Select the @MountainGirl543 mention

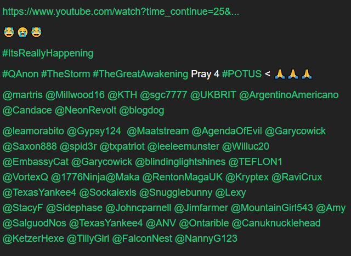coord(272,208)
